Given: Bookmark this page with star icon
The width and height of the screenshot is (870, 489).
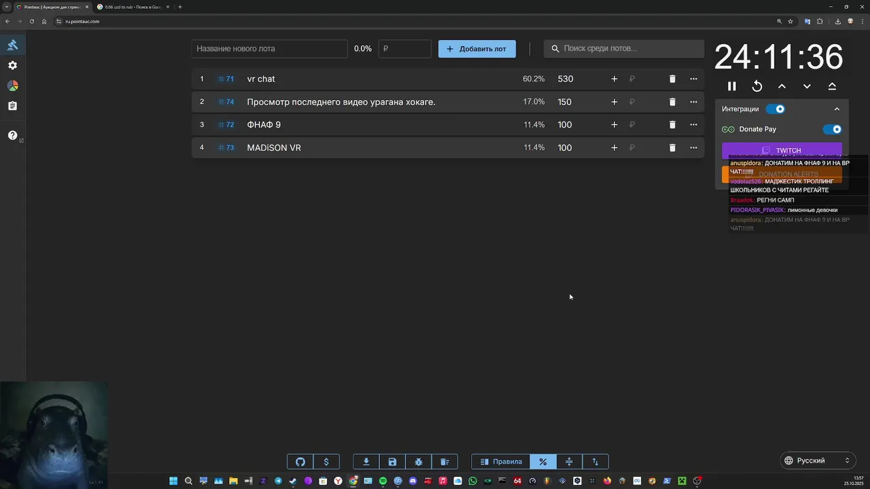Looking at the screenshot, I should [790, 21].
